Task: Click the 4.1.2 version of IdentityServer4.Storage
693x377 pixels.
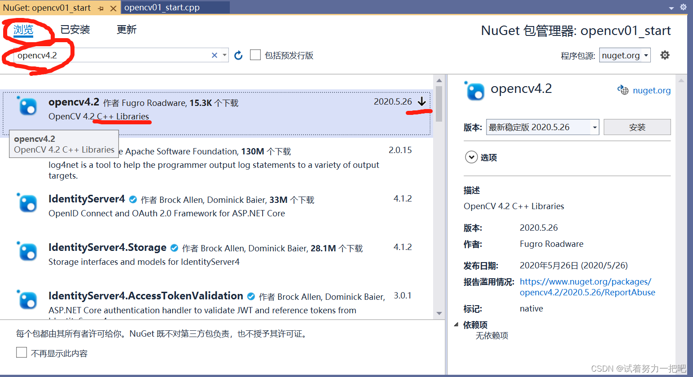Action: 403,247
